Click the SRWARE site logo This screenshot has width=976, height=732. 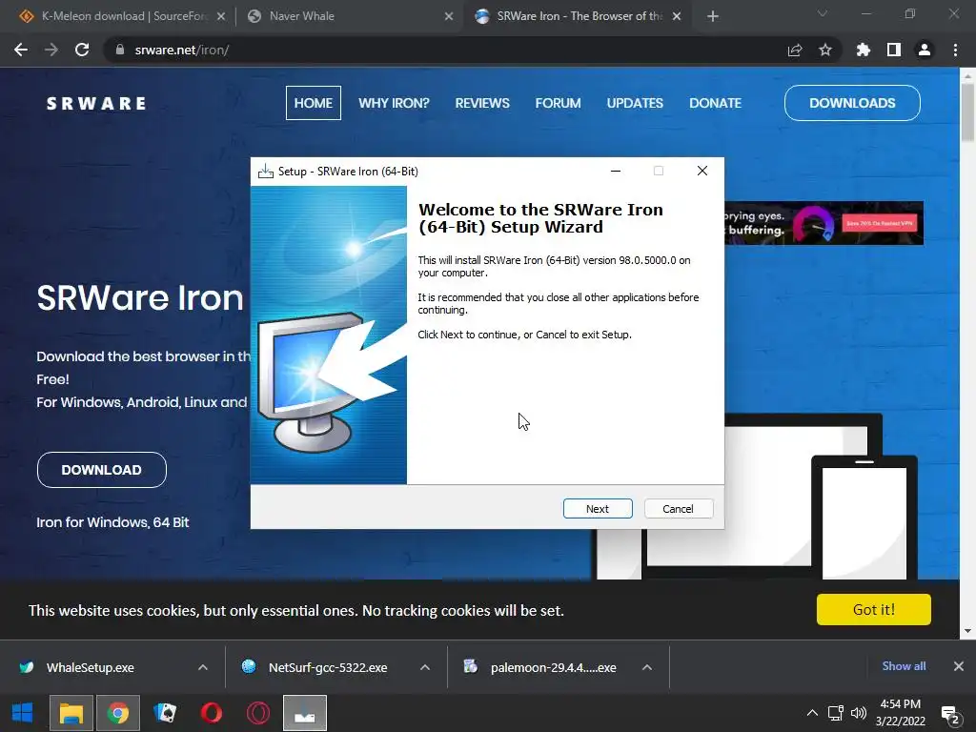96,103
